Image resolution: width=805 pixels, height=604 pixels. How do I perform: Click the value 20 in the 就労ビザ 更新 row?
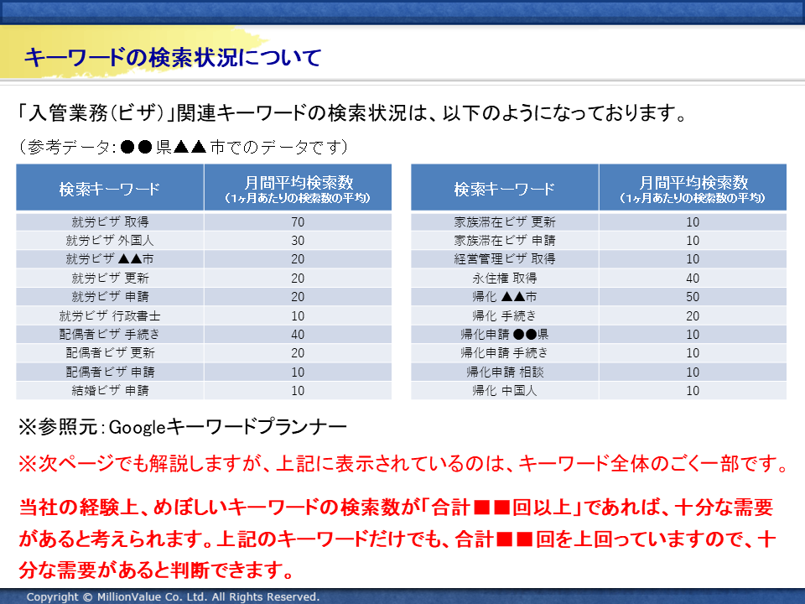click(298, 278)
